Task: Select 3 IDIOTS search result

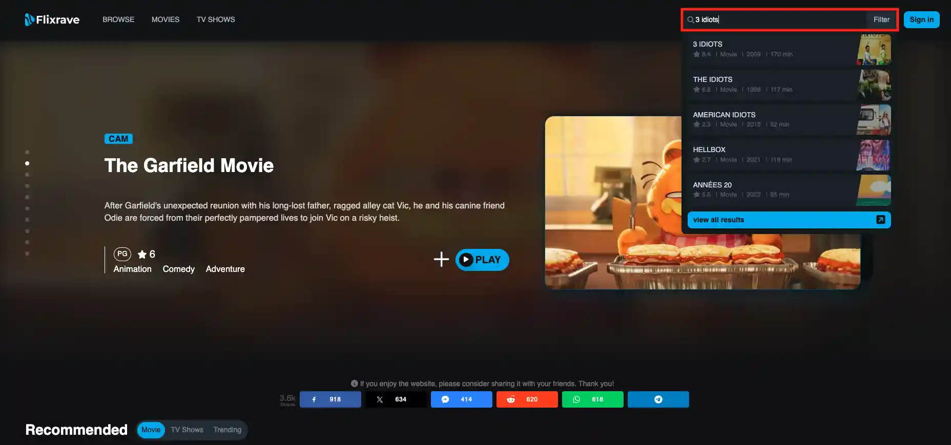Action: tap(789, 49)
